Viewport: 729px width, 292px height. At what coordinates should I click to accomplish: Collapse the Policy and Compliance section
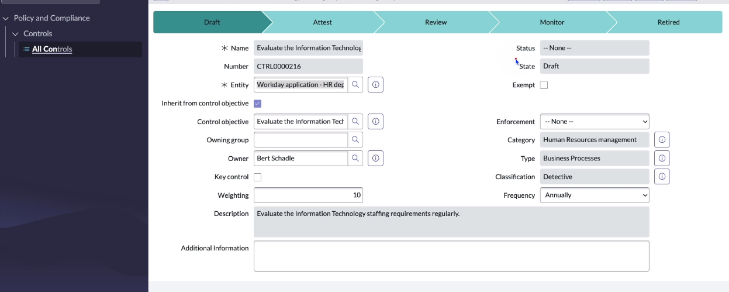click(x=6, y=18)
